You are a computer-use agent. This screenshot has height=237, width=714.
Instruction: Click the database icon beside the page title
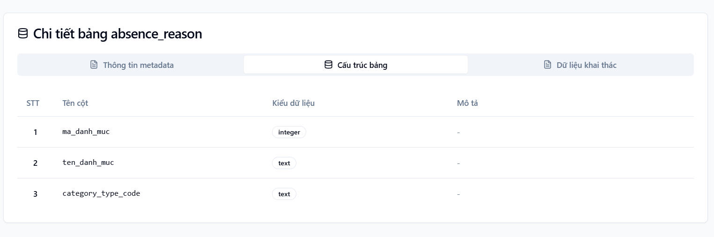22,34
